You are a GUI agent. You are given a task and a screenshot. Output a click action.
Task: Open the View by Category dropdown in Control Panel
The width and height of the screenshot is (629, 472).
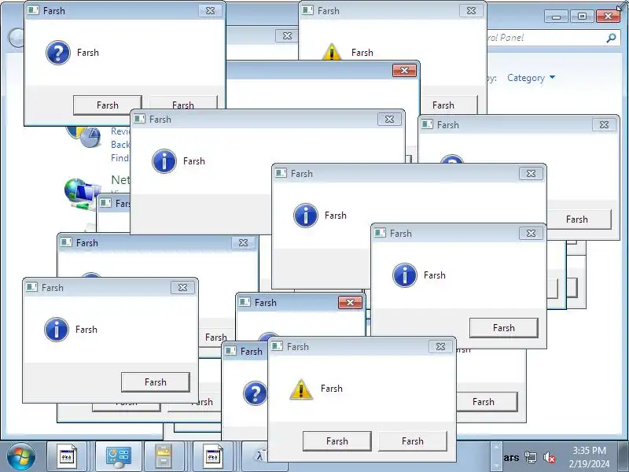click(531, 77)
